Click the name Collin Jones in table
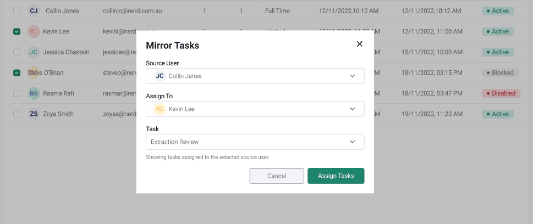 tap(62, 11)
